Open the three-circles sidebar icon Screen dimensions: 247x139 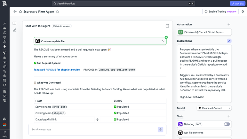[x=5, y=53]
